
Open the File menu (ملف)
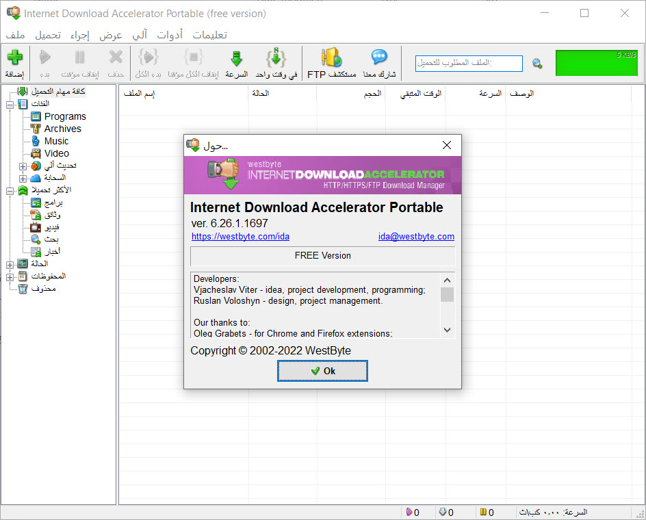click(x=16, y=35)
